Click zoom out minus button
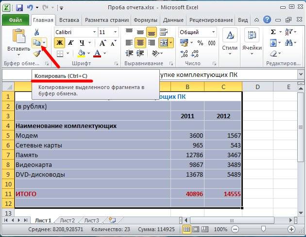 (235, 229)
